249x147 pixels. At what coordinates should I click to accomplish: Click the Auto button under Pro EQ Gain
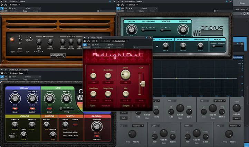[237, 118]
